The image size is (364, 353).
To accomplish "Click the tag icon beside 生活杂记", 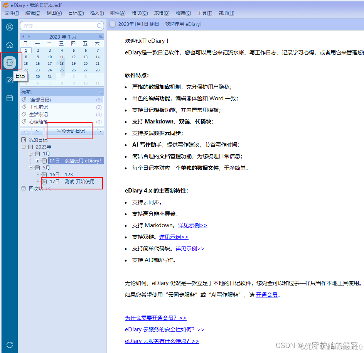I will (x=24, y=114).
